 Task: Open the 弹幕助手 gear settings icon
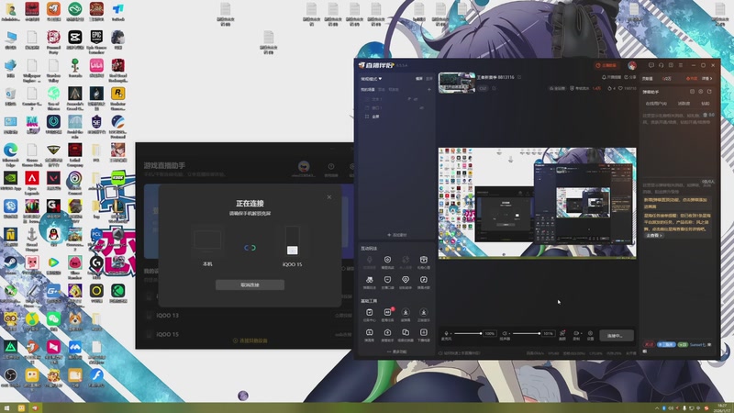tap(701, 92)
